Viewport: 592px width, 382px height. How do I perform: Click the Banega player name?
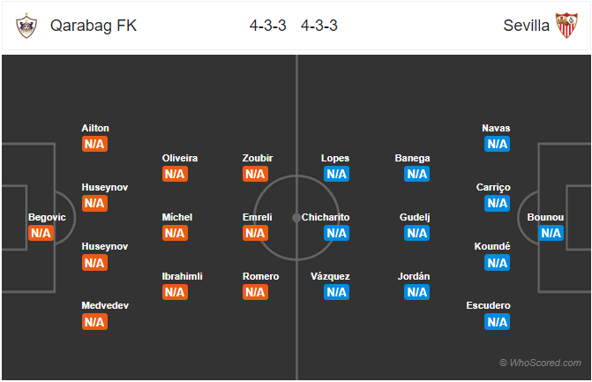coord(412,158)
